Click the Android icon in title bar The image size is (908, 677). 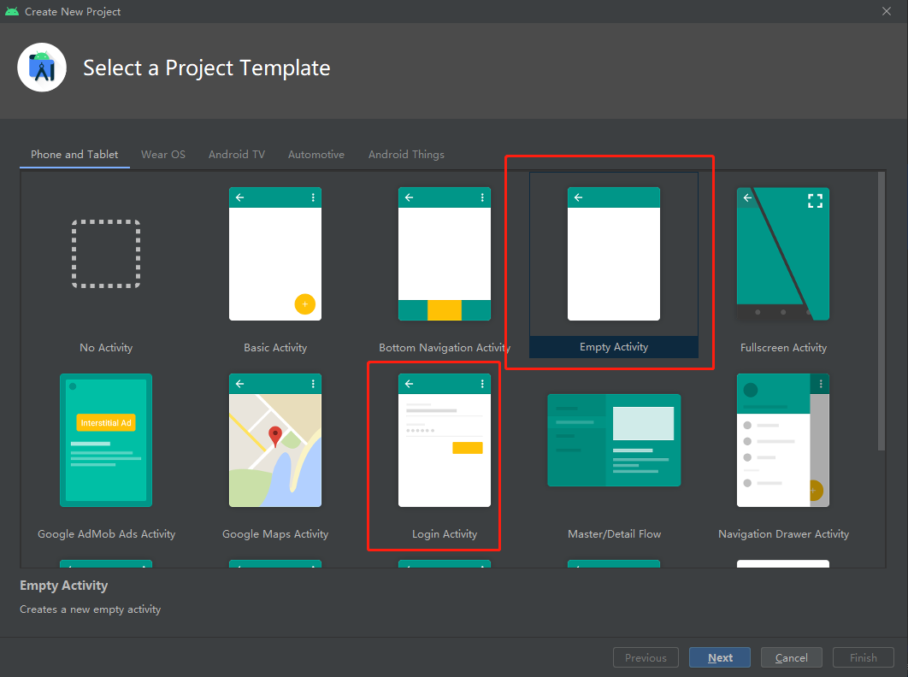[12, 12]
